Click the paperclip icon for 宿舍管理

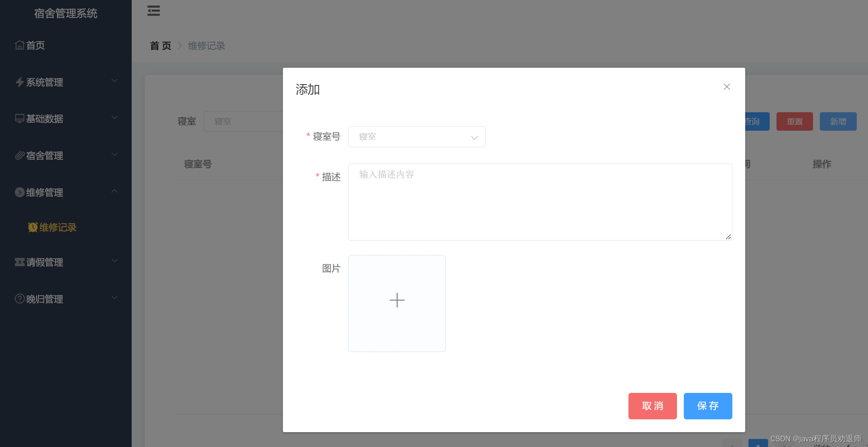[20, 156]
